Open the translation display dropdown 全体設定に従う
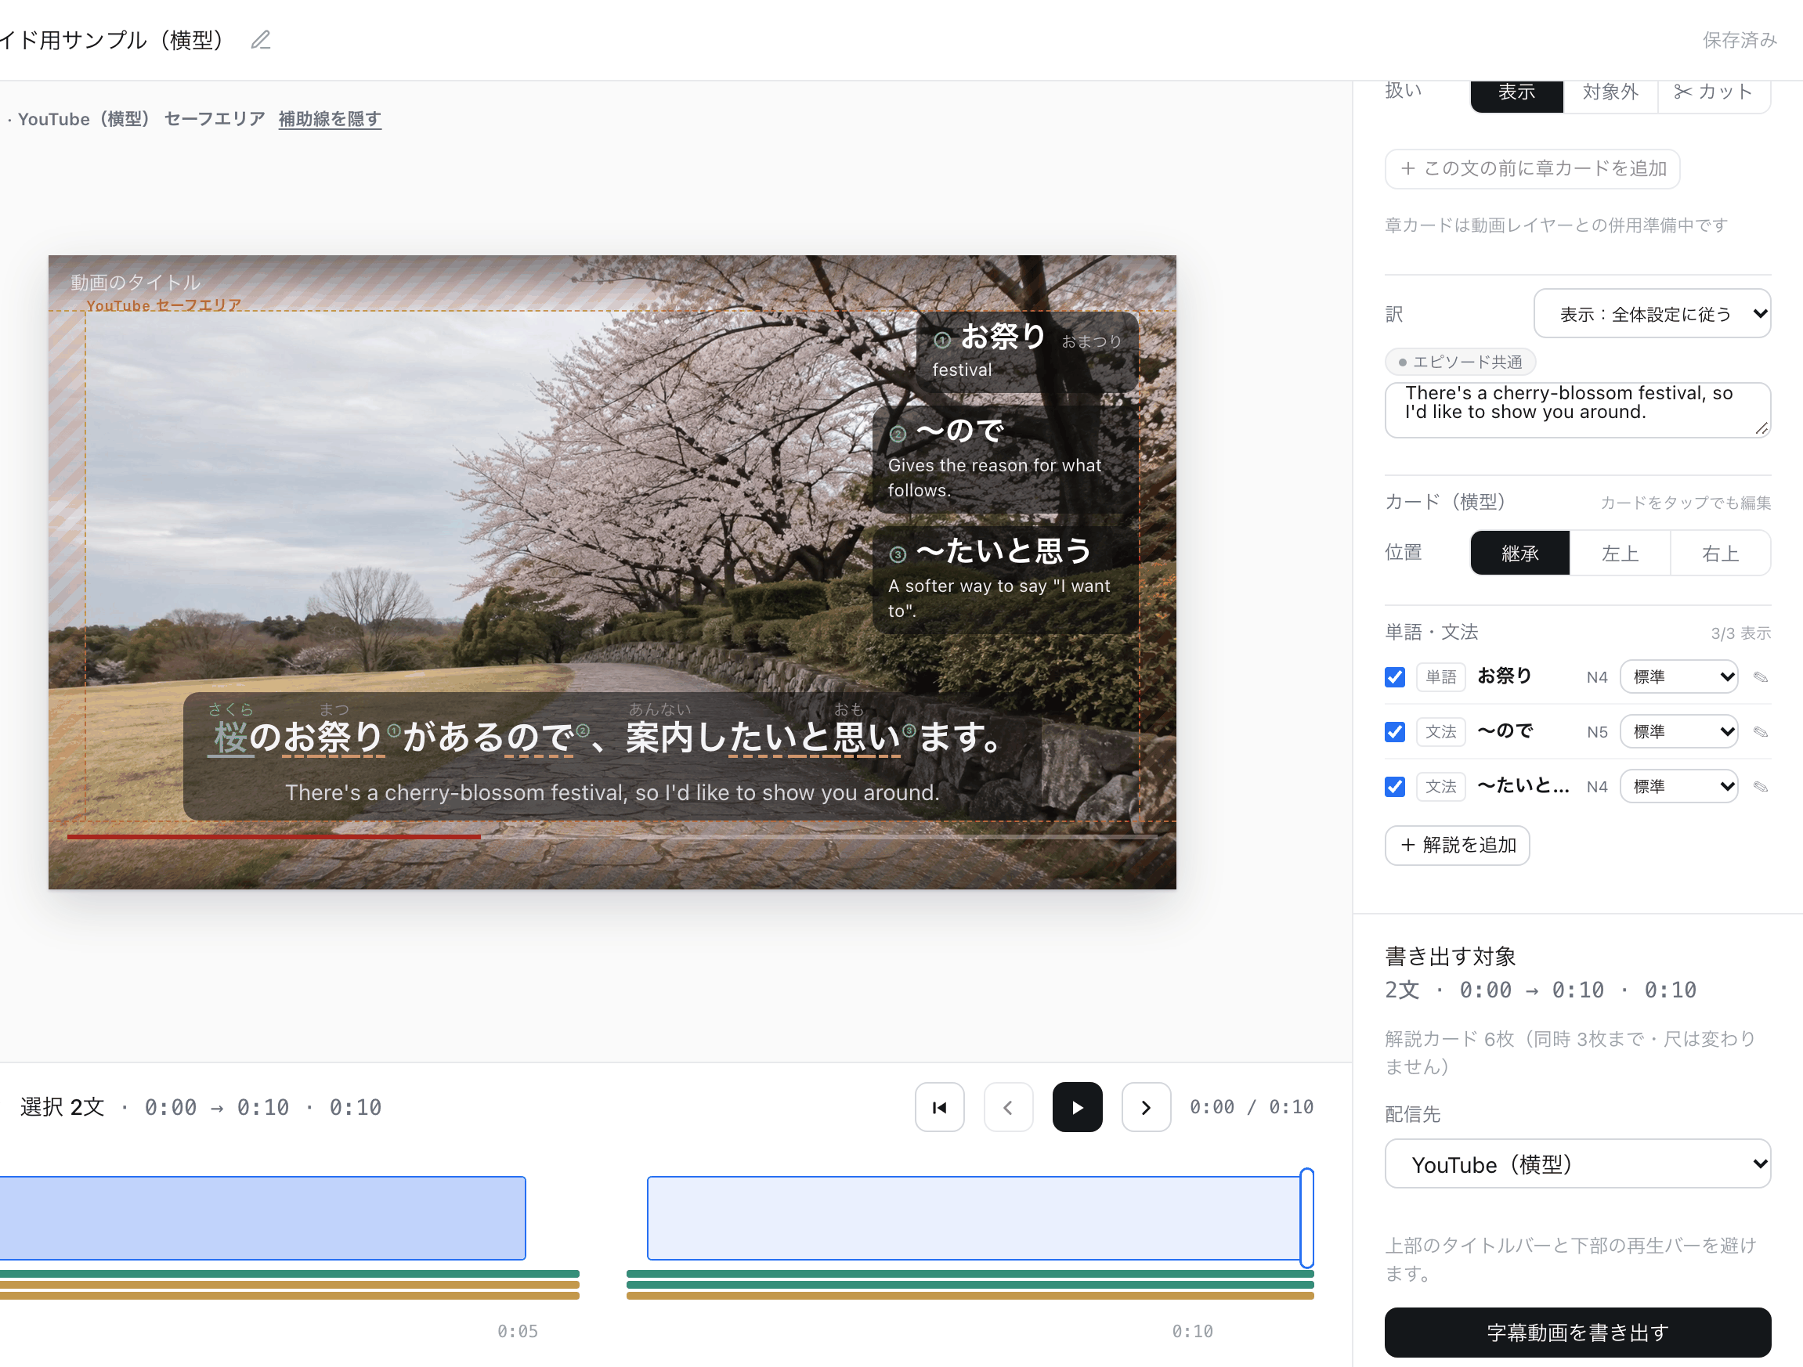Image resolution: width=1803 pixels, height=1367 pixels. coord(1652,314)
